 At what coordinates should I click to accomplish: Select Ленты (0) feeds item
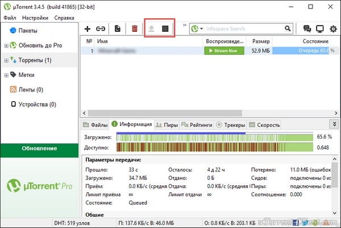coord(31,90)
